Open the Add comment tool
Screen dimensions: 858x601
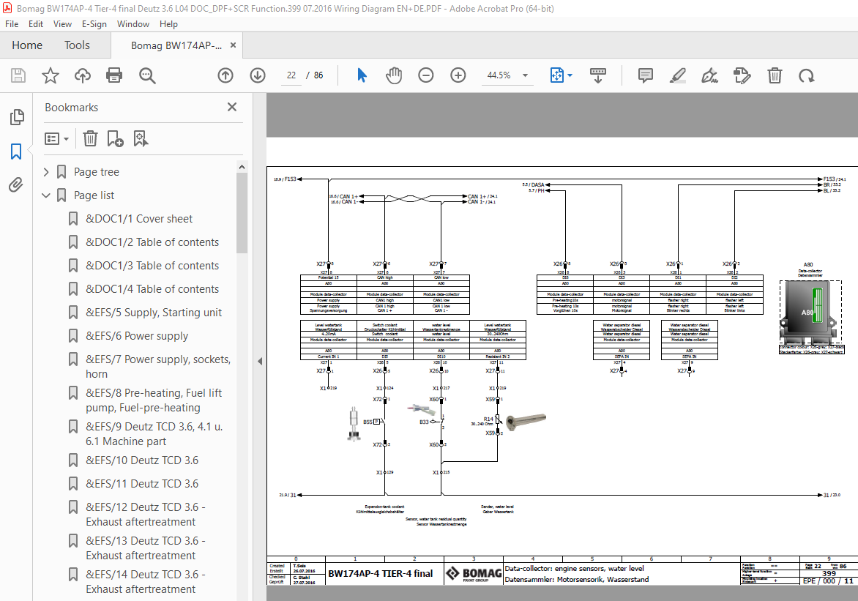(646, 75)
